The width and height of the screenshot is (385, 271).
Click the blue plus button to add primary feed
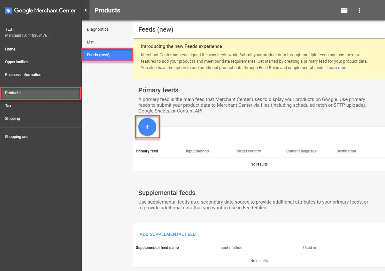click(147, 127)
